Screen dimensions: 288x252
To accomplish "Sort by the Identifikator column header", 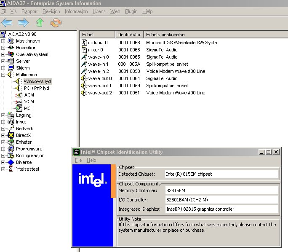I will tap(129, 35).
